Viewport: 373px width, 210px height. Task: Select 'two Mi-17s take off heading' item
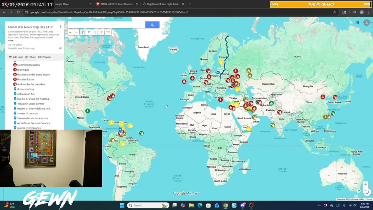point(34,99)
